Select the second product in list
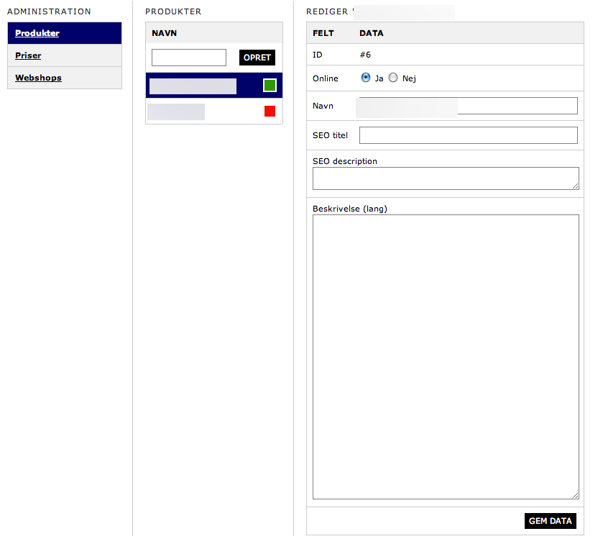This screenshot has width=603, height=544. (176, 112)
